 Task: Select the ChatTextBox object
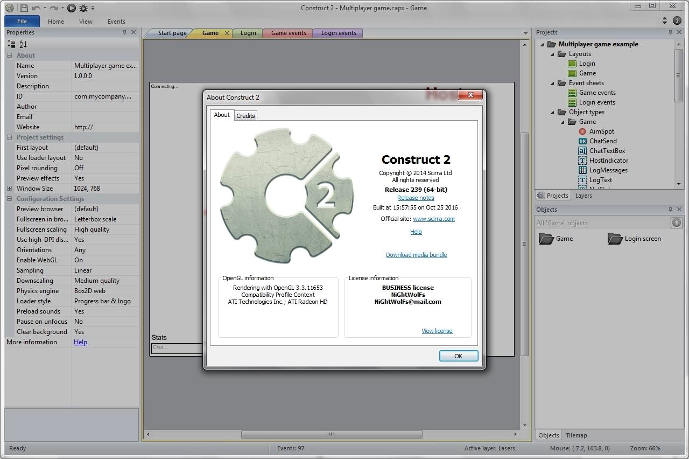click(607, 151)
